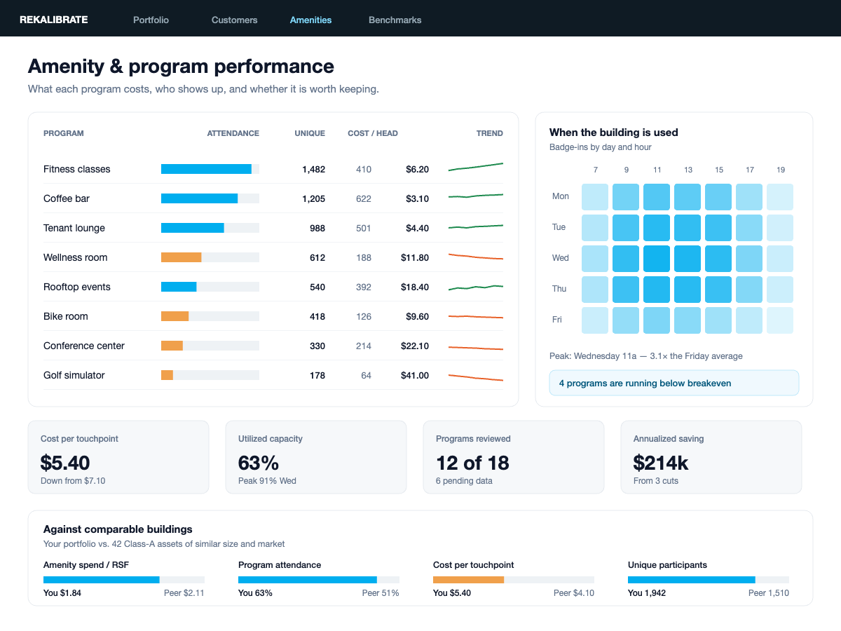Click the Peer 51% value

coord(381,593)
